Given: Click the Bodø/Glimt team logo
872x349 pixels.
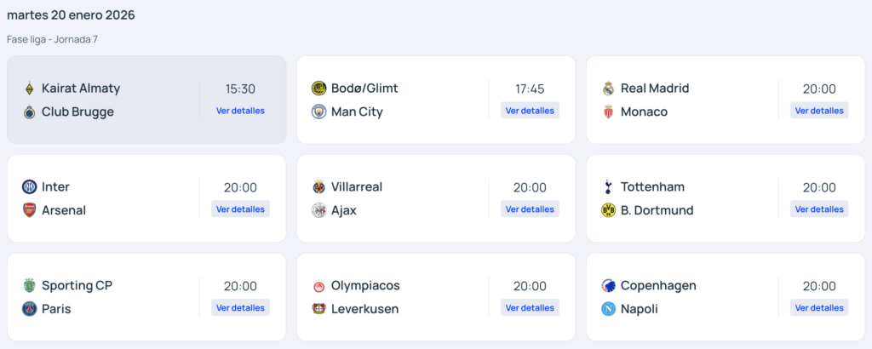Looking at the screenshot, I should click(319, 89).
